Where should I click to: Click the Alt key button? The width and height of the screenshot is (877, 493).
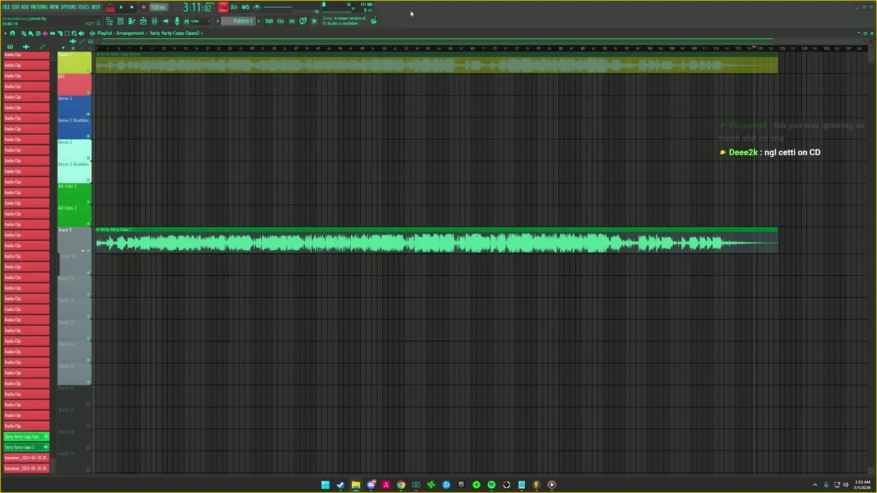(292, 21)
